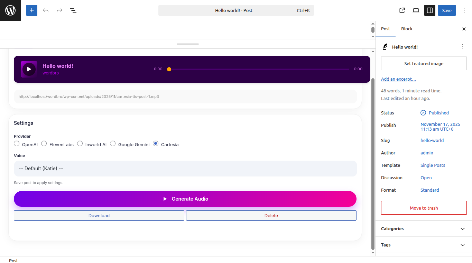472x263 pixels.
Task: Select the OpenAI provider
Action: (x=17, y=143)
